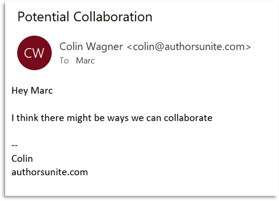This screenshot has height=201, width=279.
Task: Click the sentence about ways to collaborate
Action: click(112, 118)
